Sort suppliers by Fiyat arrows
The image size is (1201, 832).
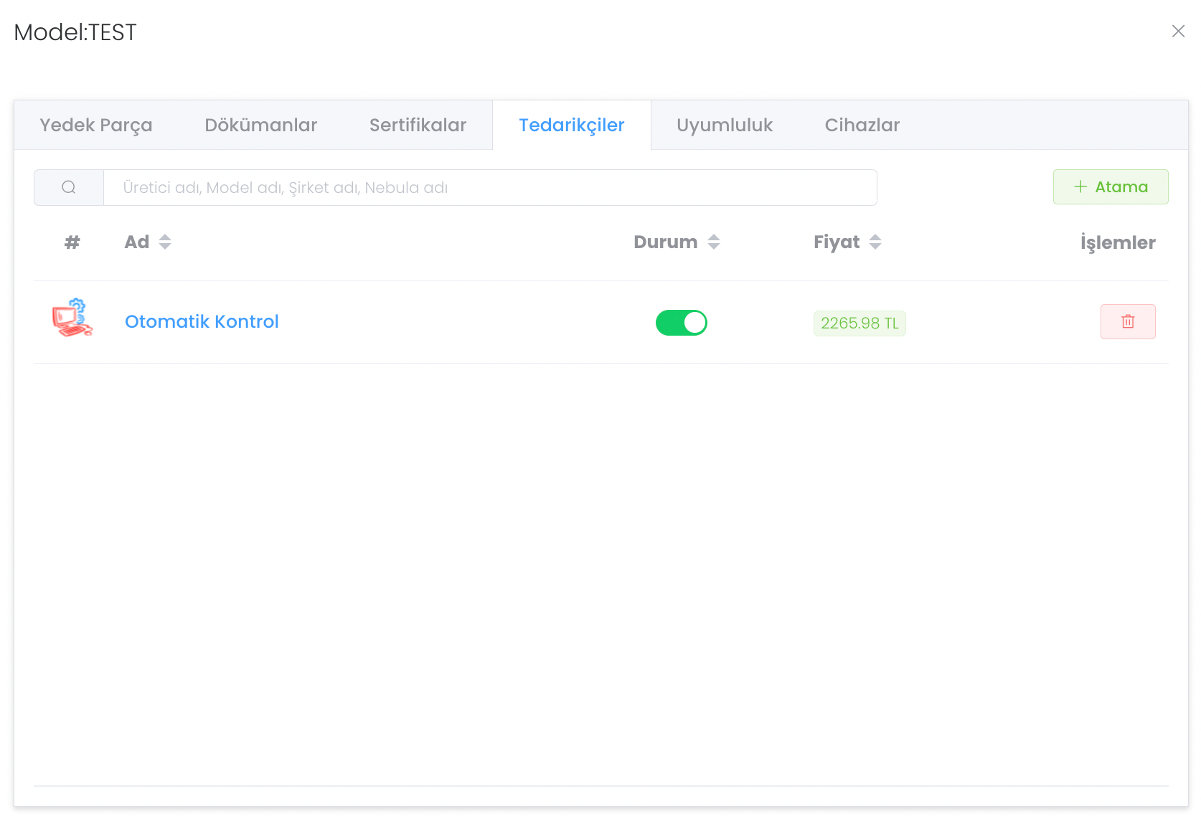click(875, 242)
